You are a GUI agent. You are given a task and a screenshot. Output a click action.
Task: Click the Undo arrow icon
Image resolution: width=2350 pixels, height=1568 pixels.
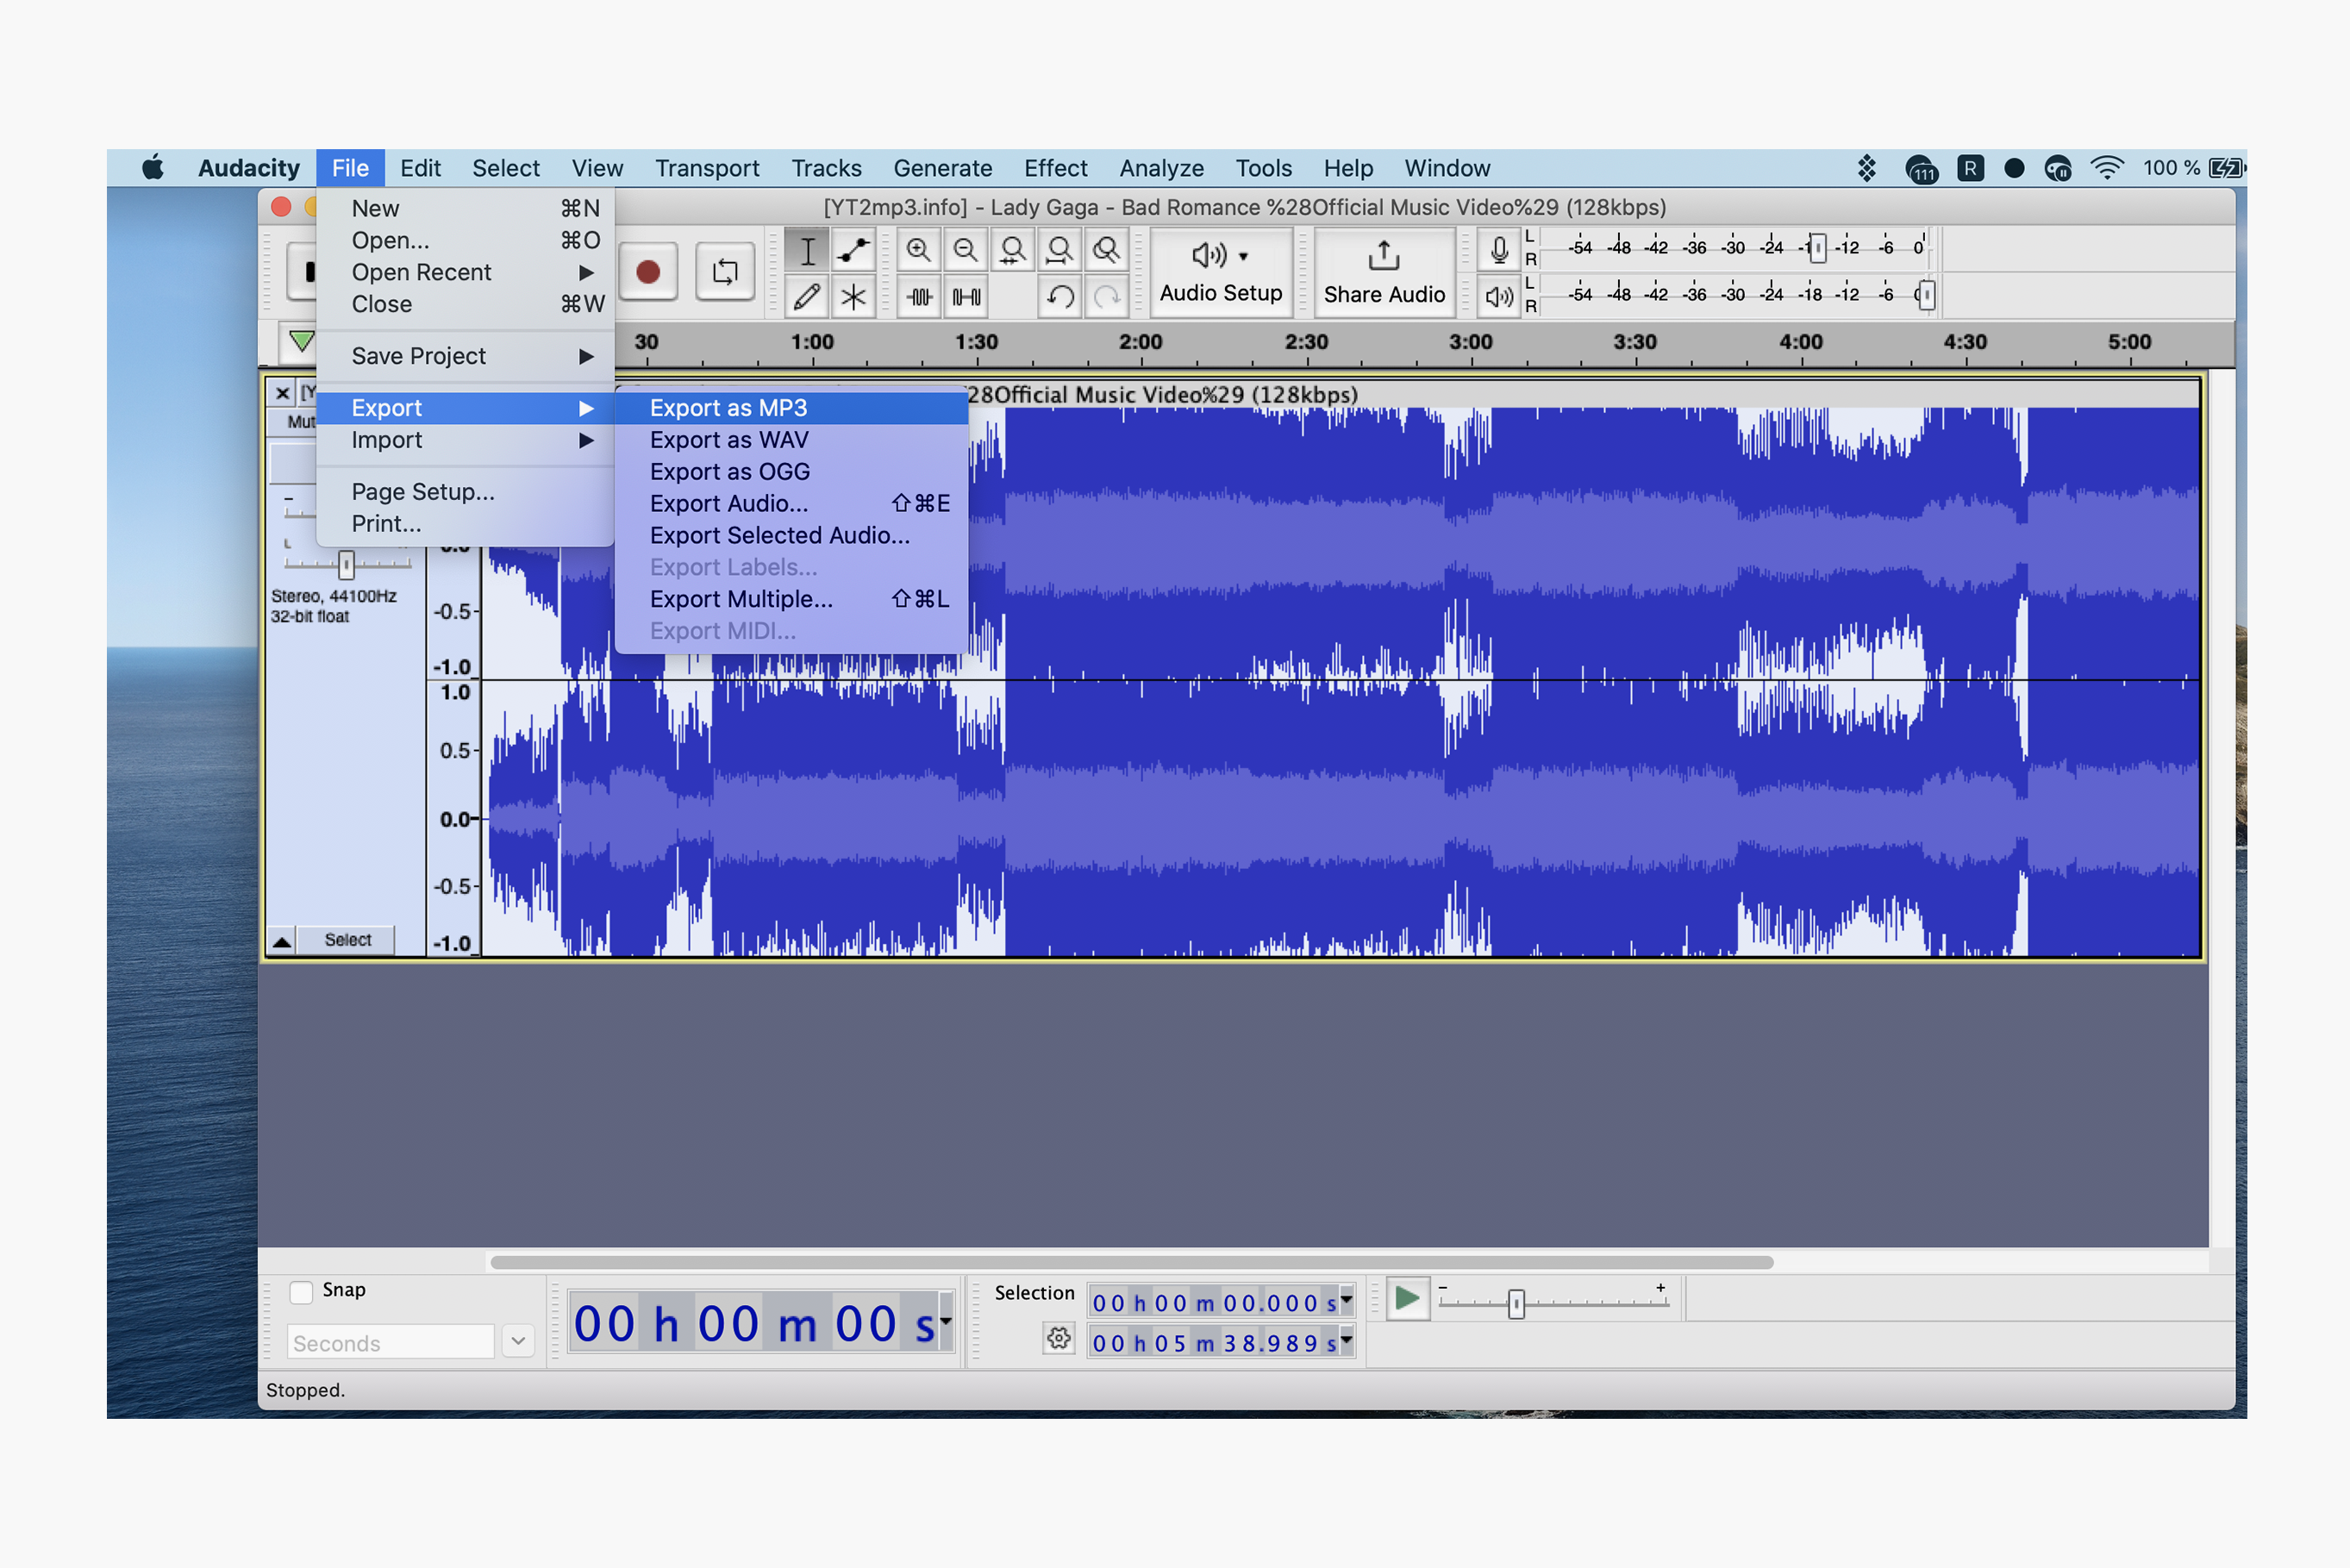point(1059,296)
